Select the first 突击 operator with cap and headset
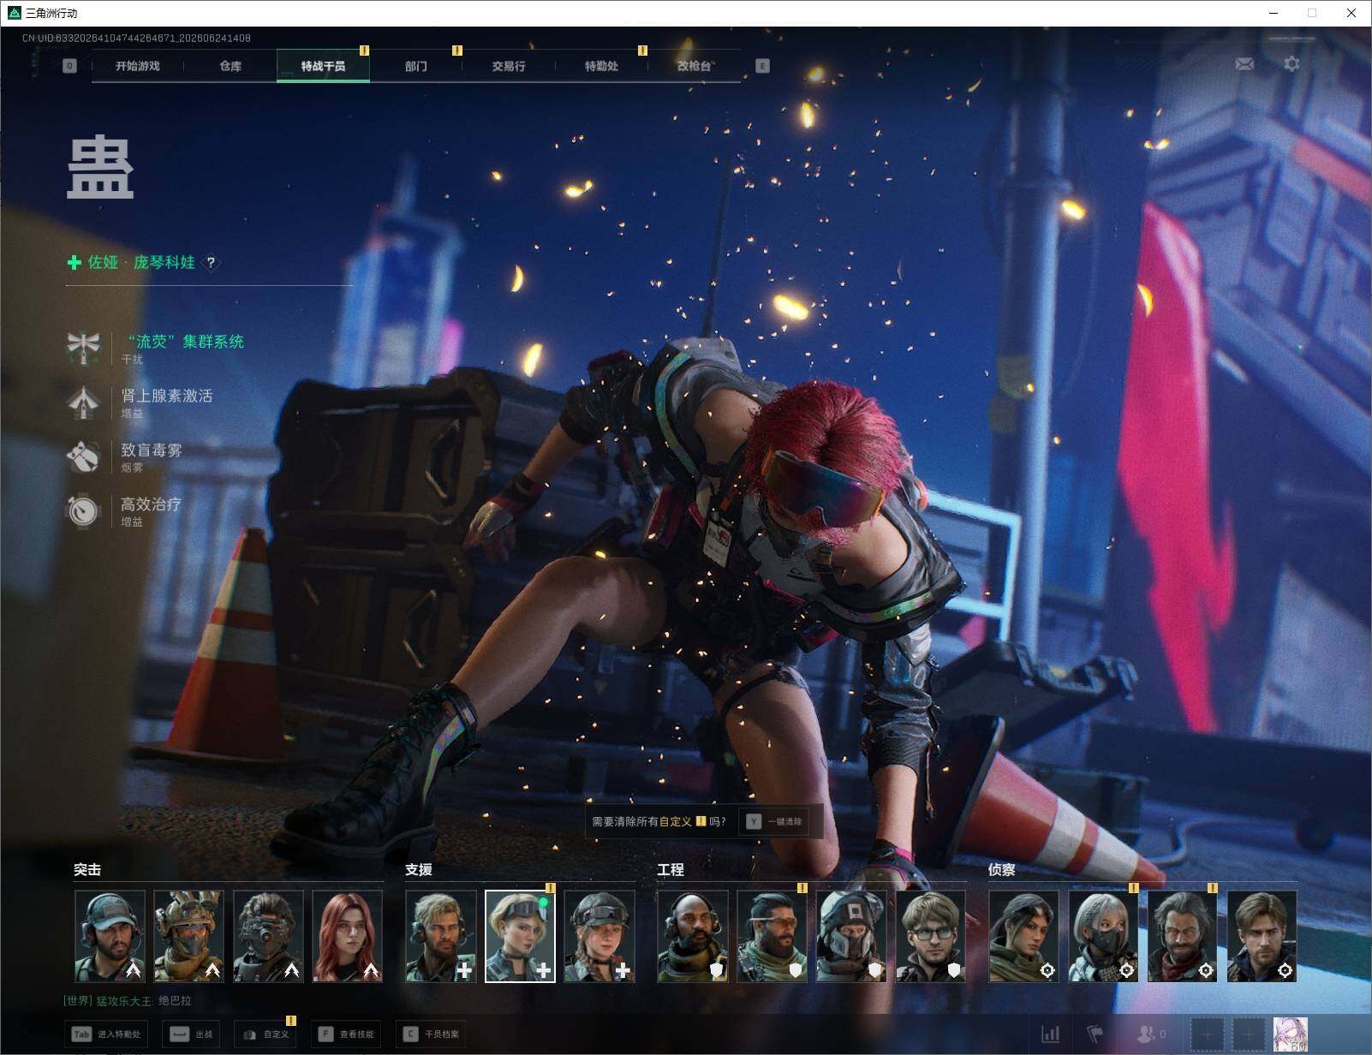The height and width of the screenshot is (1055, 1372). tap(110, 936)
